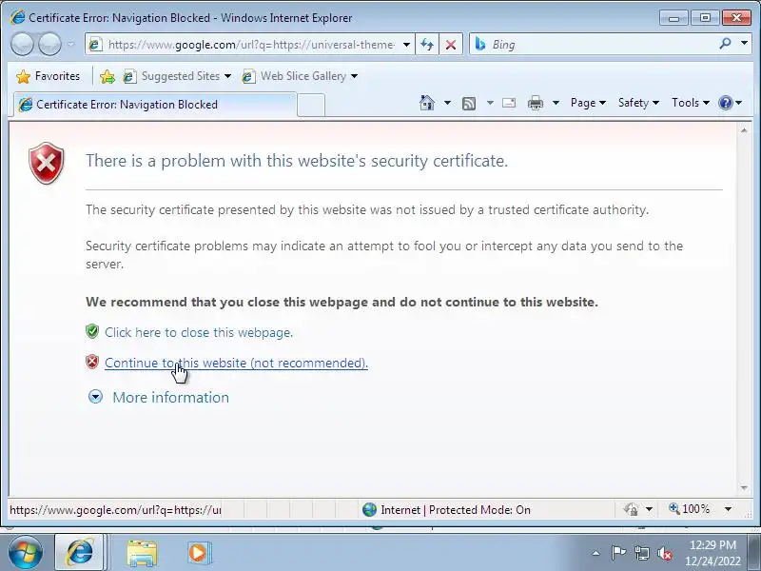Open the Favorites star button
Image resolution: width=761 pixels, height=571 pixels.
click(x=48, y=76)
